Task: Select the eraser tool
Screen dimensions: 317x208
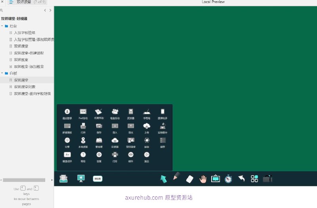Action: (x=190, y=179)
